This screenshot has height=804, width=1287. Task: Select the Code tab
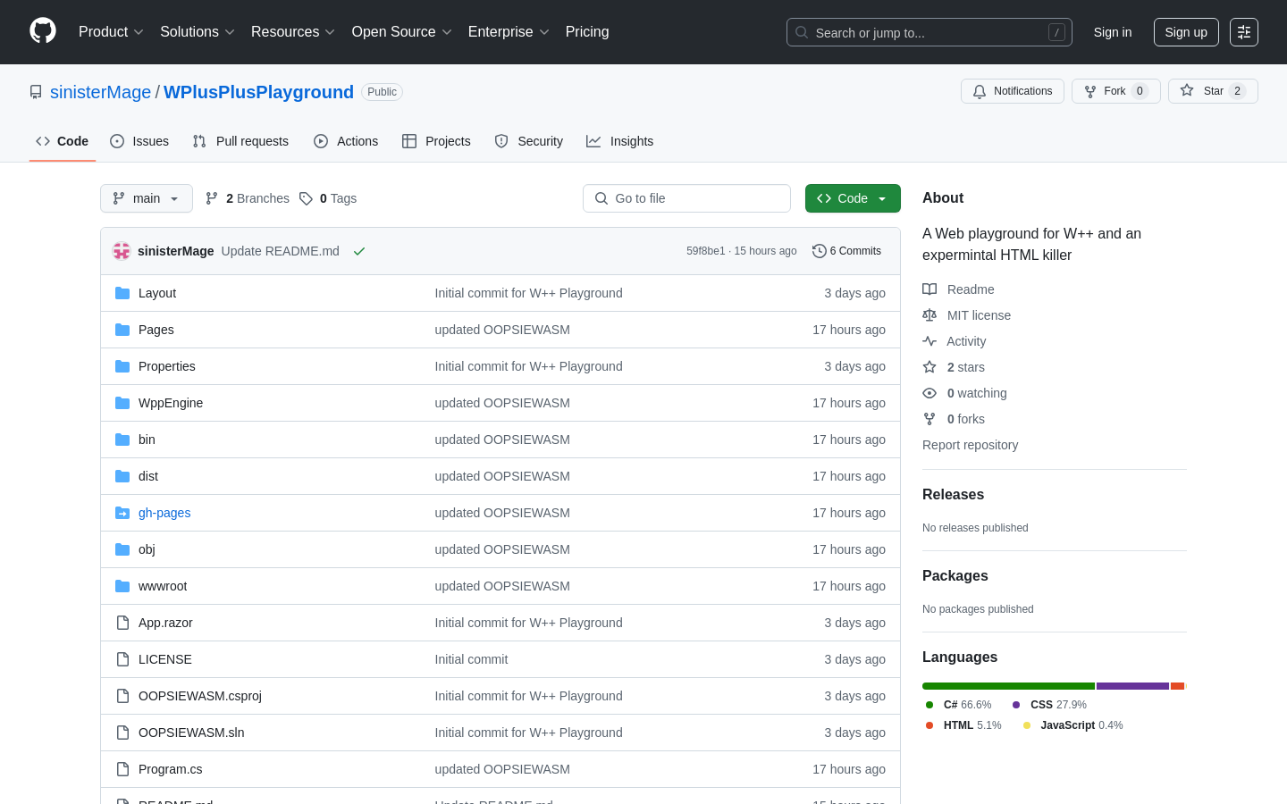coord(63,141)
